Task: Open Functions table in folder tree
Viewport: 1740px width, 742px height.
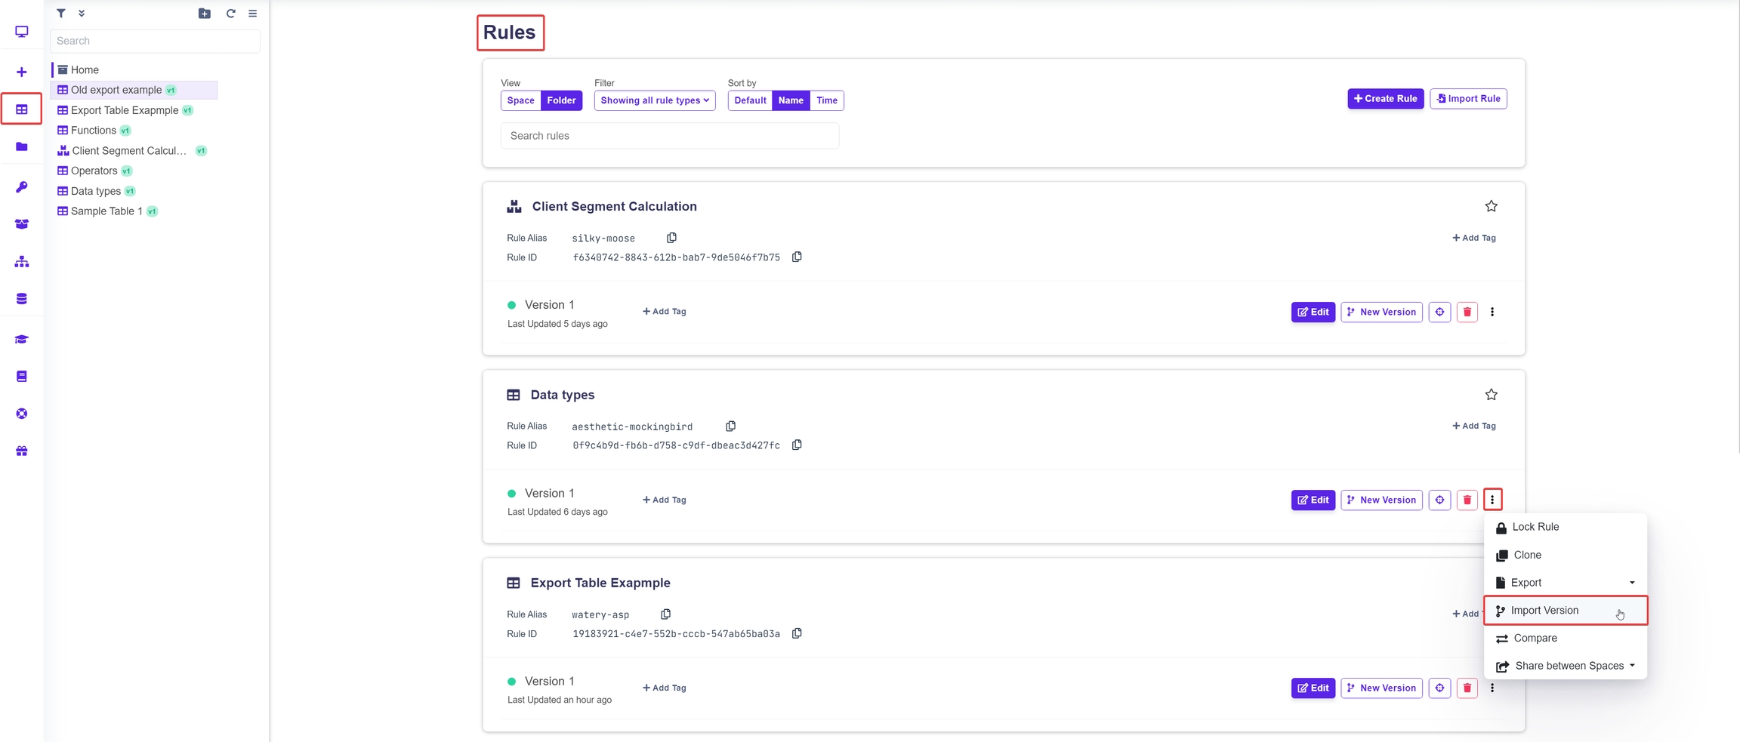Action: pos(94,131)
